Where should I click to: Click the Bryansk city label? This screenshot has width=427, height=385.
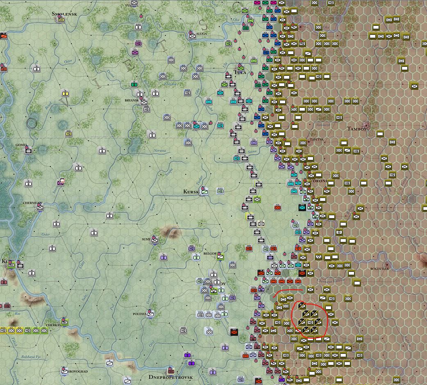tap(132, 100)
